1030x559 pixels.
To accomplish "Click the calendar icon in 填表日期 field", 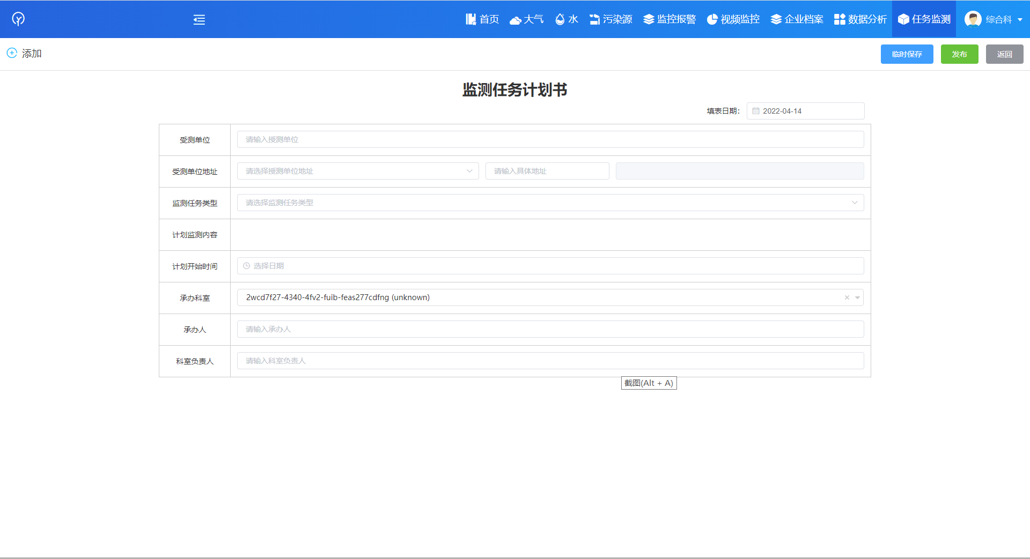I will point(756,111).
